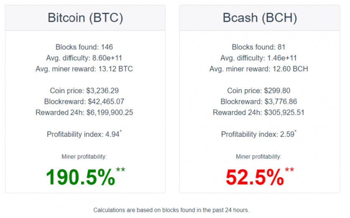Click the Bcash (BCH) card heading

[259, 18]
